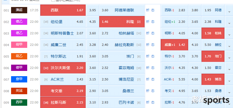Select 明斯特普鲁士 home win at 2.07
Viewport: 233px width, 108px height.
(63, 33)
